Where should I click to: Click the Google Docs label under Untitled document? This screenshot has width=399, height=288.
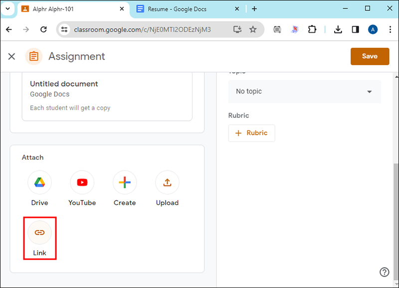click(x=49, y=94)
